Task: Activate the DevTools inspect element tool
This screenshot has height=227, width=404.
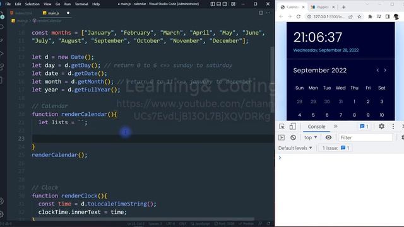Action: [x=282, y=126]
